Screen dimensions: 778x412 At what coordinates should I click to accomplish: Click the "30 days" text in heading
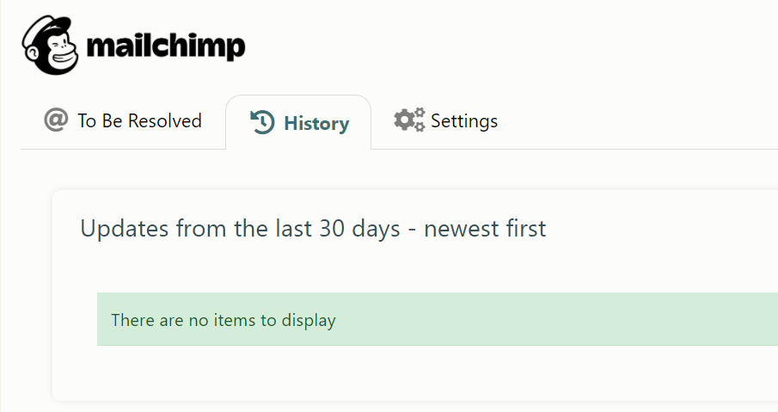[359, 229]
